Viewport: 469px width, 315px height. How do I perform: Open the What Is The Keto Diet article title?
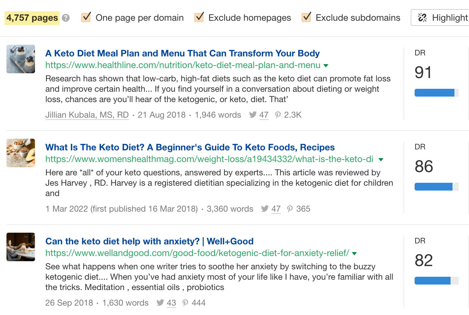[x=190, y=147]
